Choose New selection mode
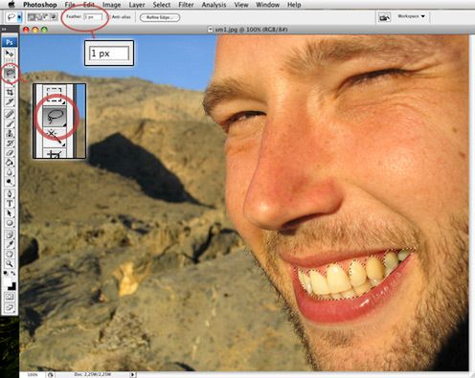 32,17
